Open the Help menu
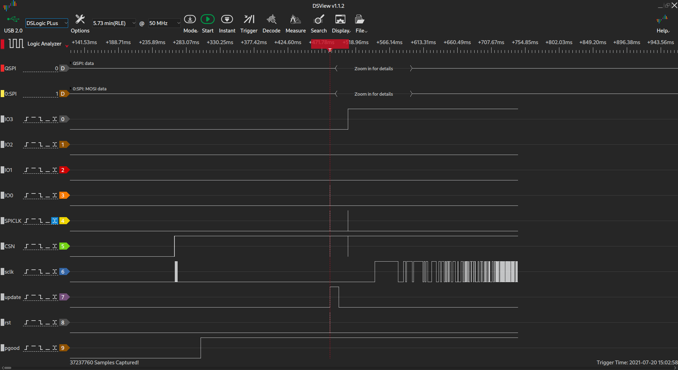 (662, 23)
